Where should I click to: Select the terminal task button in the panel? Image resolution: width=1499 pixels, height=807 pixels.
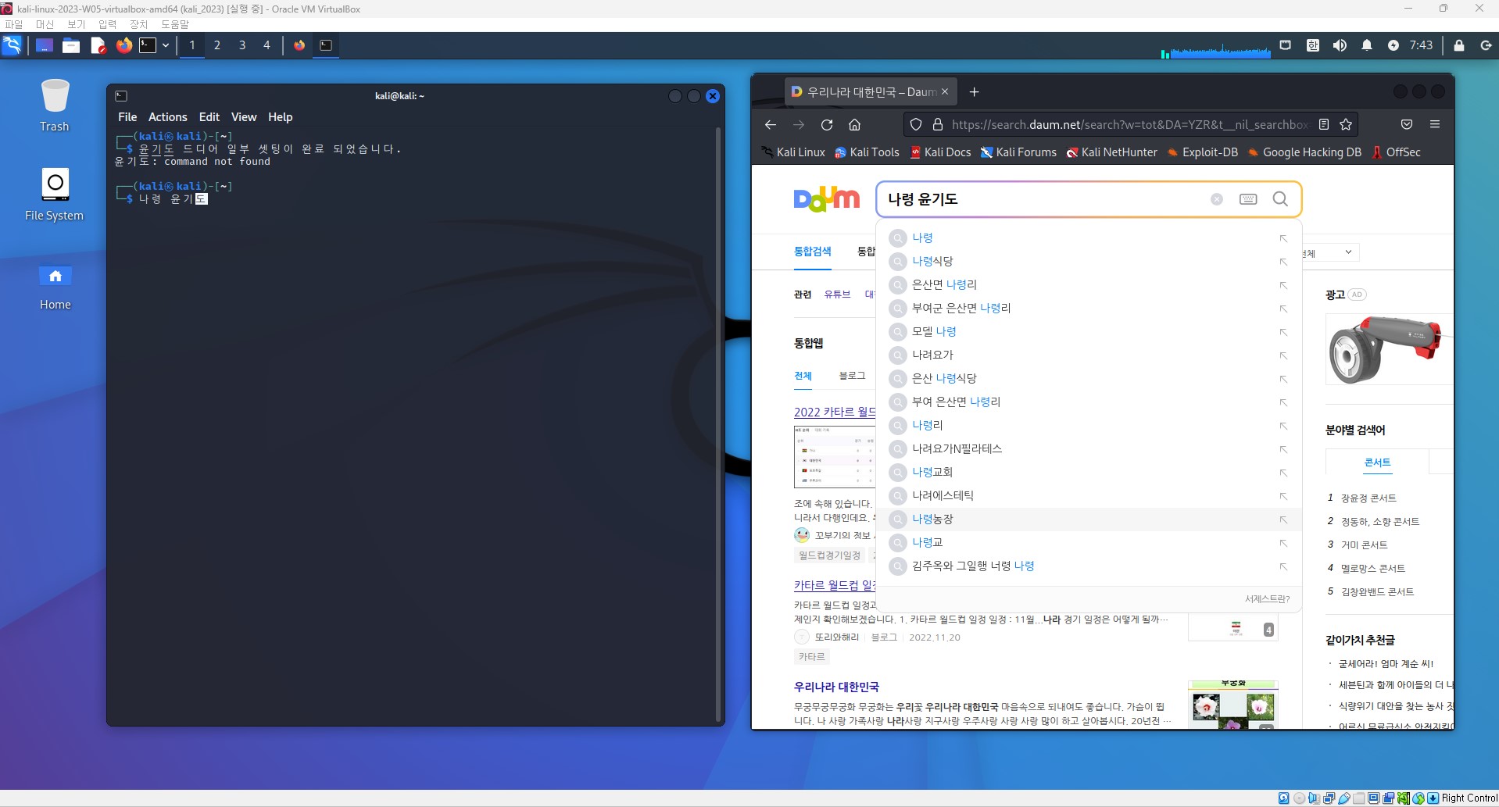coord(326,45)
